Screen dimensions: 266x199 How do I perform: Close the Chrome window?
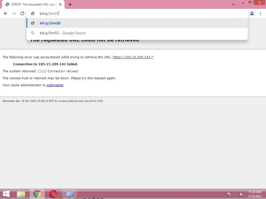tap(260, 3)
